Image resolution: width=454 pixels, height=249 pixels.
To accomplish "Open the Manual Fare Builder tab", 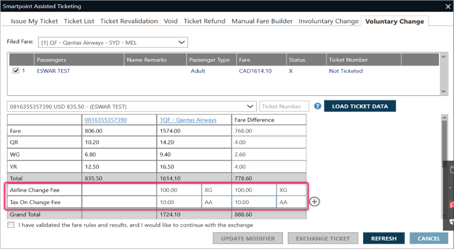I will coord(262,21).
